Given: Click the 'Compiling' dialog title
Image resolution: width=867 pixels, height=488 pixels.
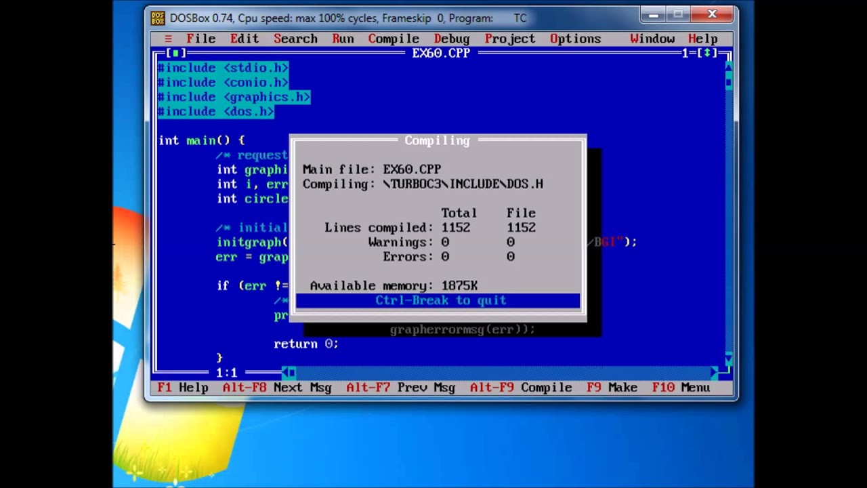Looking at the screenshot, I should pos(437,140).
